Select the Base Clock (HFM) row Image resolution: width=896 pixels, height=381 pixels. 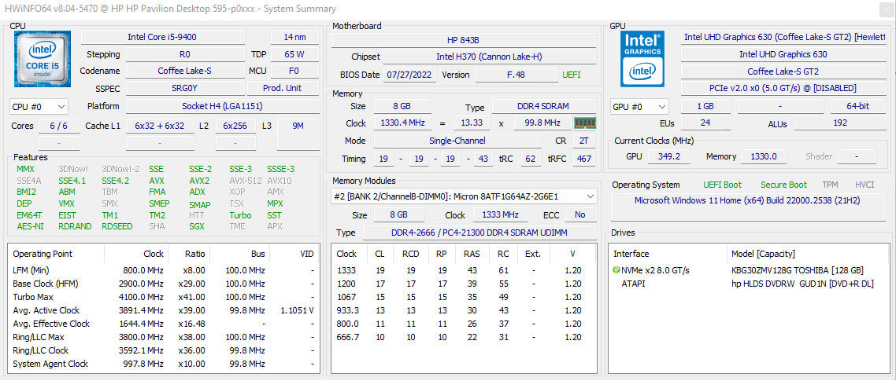pyautogui.click(x=163, y=284)
